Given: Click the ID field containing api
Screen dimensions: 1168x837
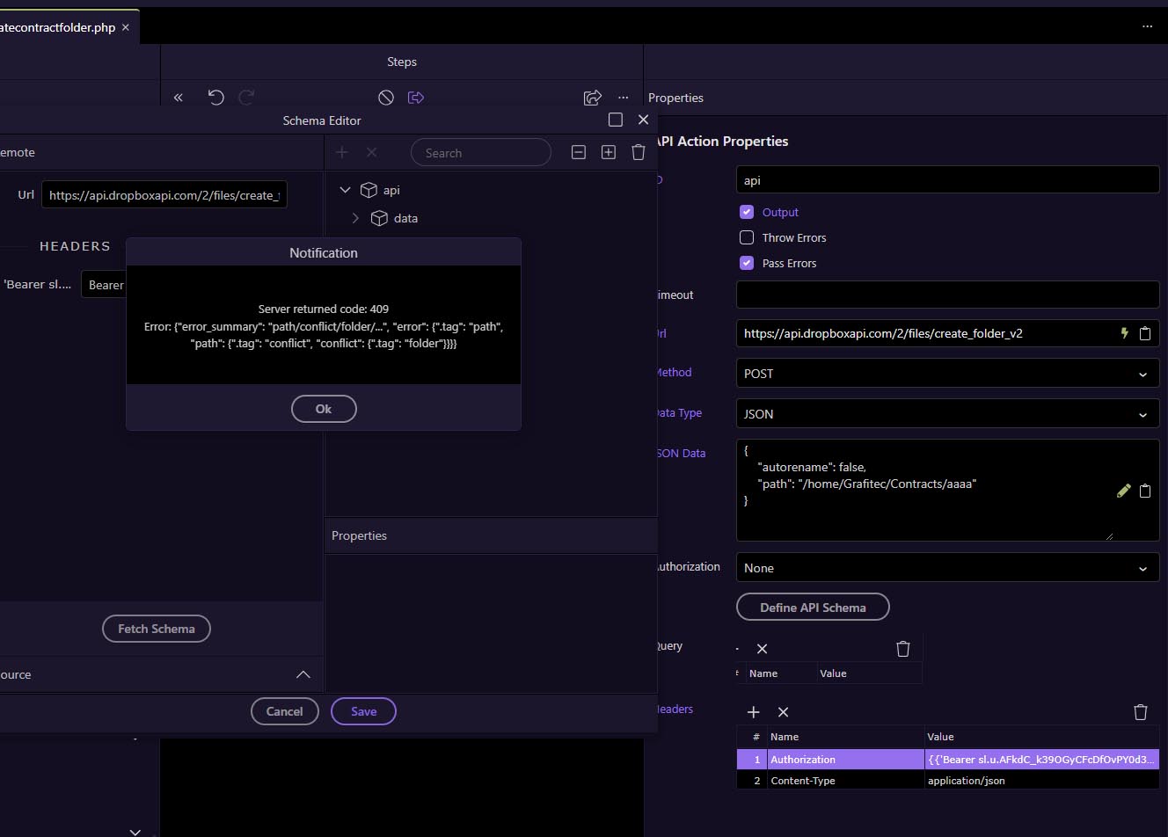Looking at the screenshot, I should 947,180.
